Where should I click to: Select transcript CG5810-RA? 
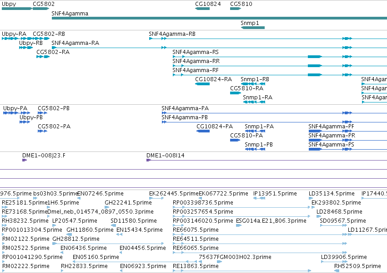[x=246, y=88]
